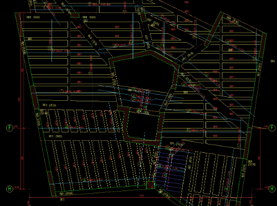The height and width of the screenshot is (206, 277).
Task: Select the H grid bubble on the right
Action: click(x=272, y=189)
